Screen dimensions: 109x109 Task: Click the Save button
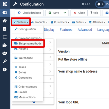(x=53, y=13)
